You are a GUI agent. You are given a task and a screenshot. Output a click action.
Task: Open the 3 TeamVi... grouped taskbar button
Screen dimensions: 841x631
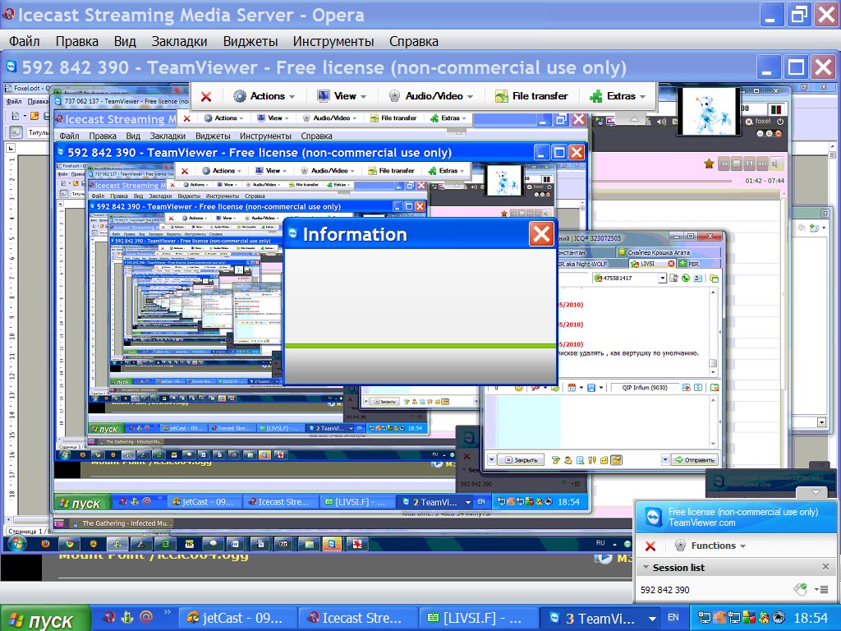click(599, 618)
